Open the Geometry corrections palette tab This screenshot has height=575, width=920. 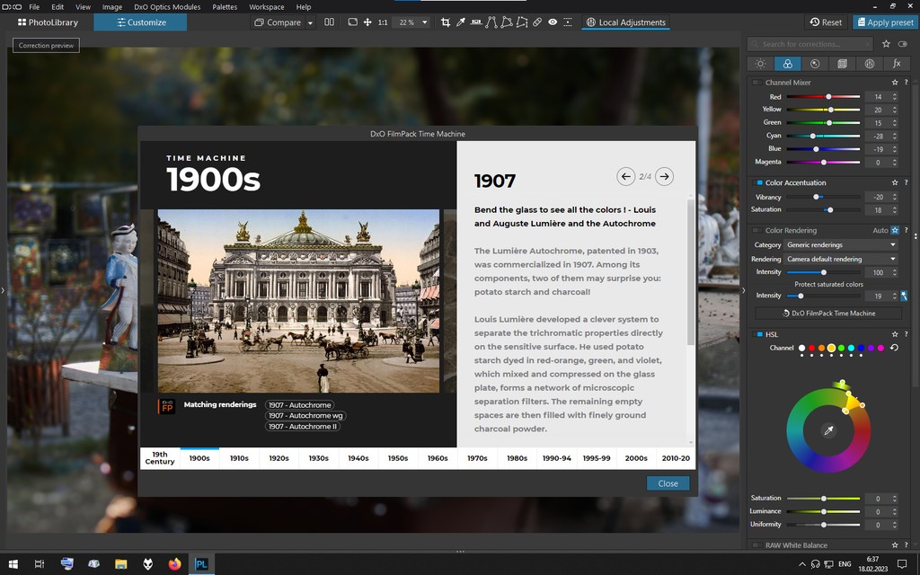pyautogui.click(x=842, y=64)
